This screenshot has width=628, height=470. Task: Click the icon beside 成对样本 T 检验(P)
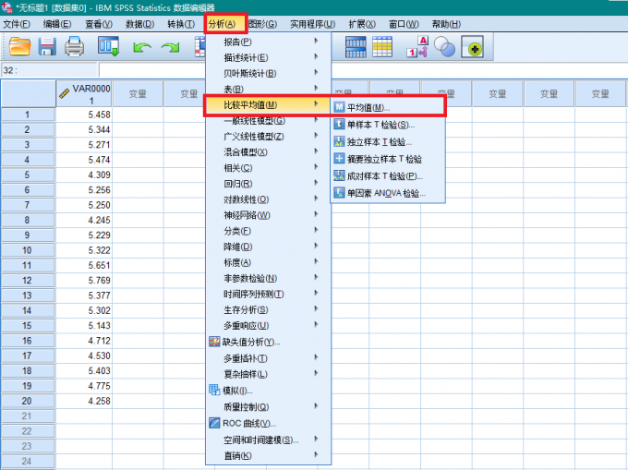[339, 175]
